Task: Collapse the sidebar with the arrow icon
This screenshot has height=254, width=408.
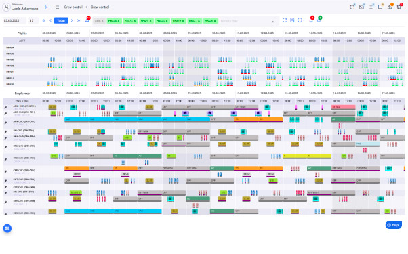Action: click(x=47, y=7)
